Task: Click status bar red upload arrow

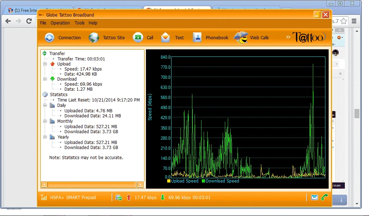Action: [x=129, y=198]
